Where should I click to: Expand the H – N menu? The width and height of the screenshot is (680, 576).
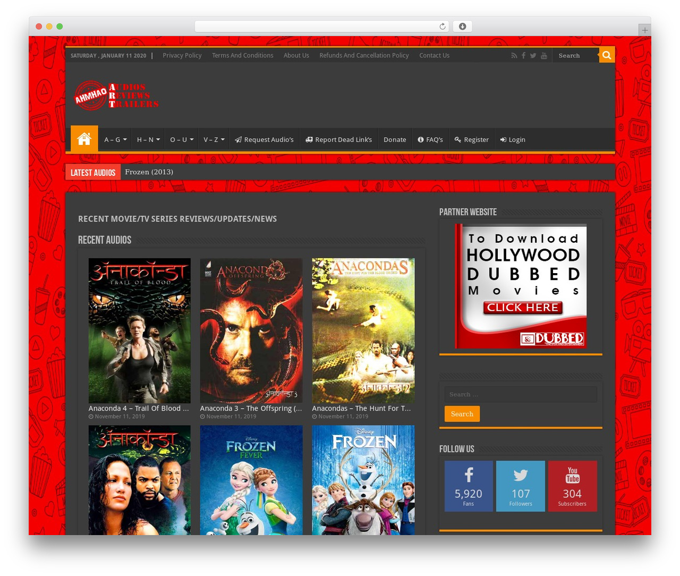(x=148, y=140)
